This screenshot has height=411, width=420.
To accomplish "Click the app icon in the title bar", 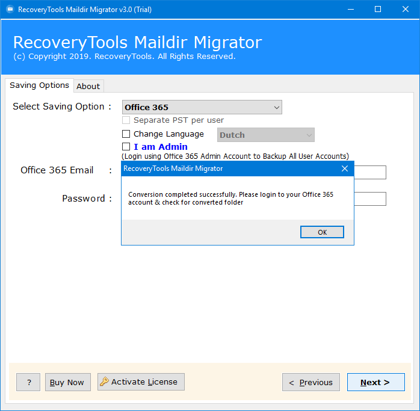I will [10, 10].
